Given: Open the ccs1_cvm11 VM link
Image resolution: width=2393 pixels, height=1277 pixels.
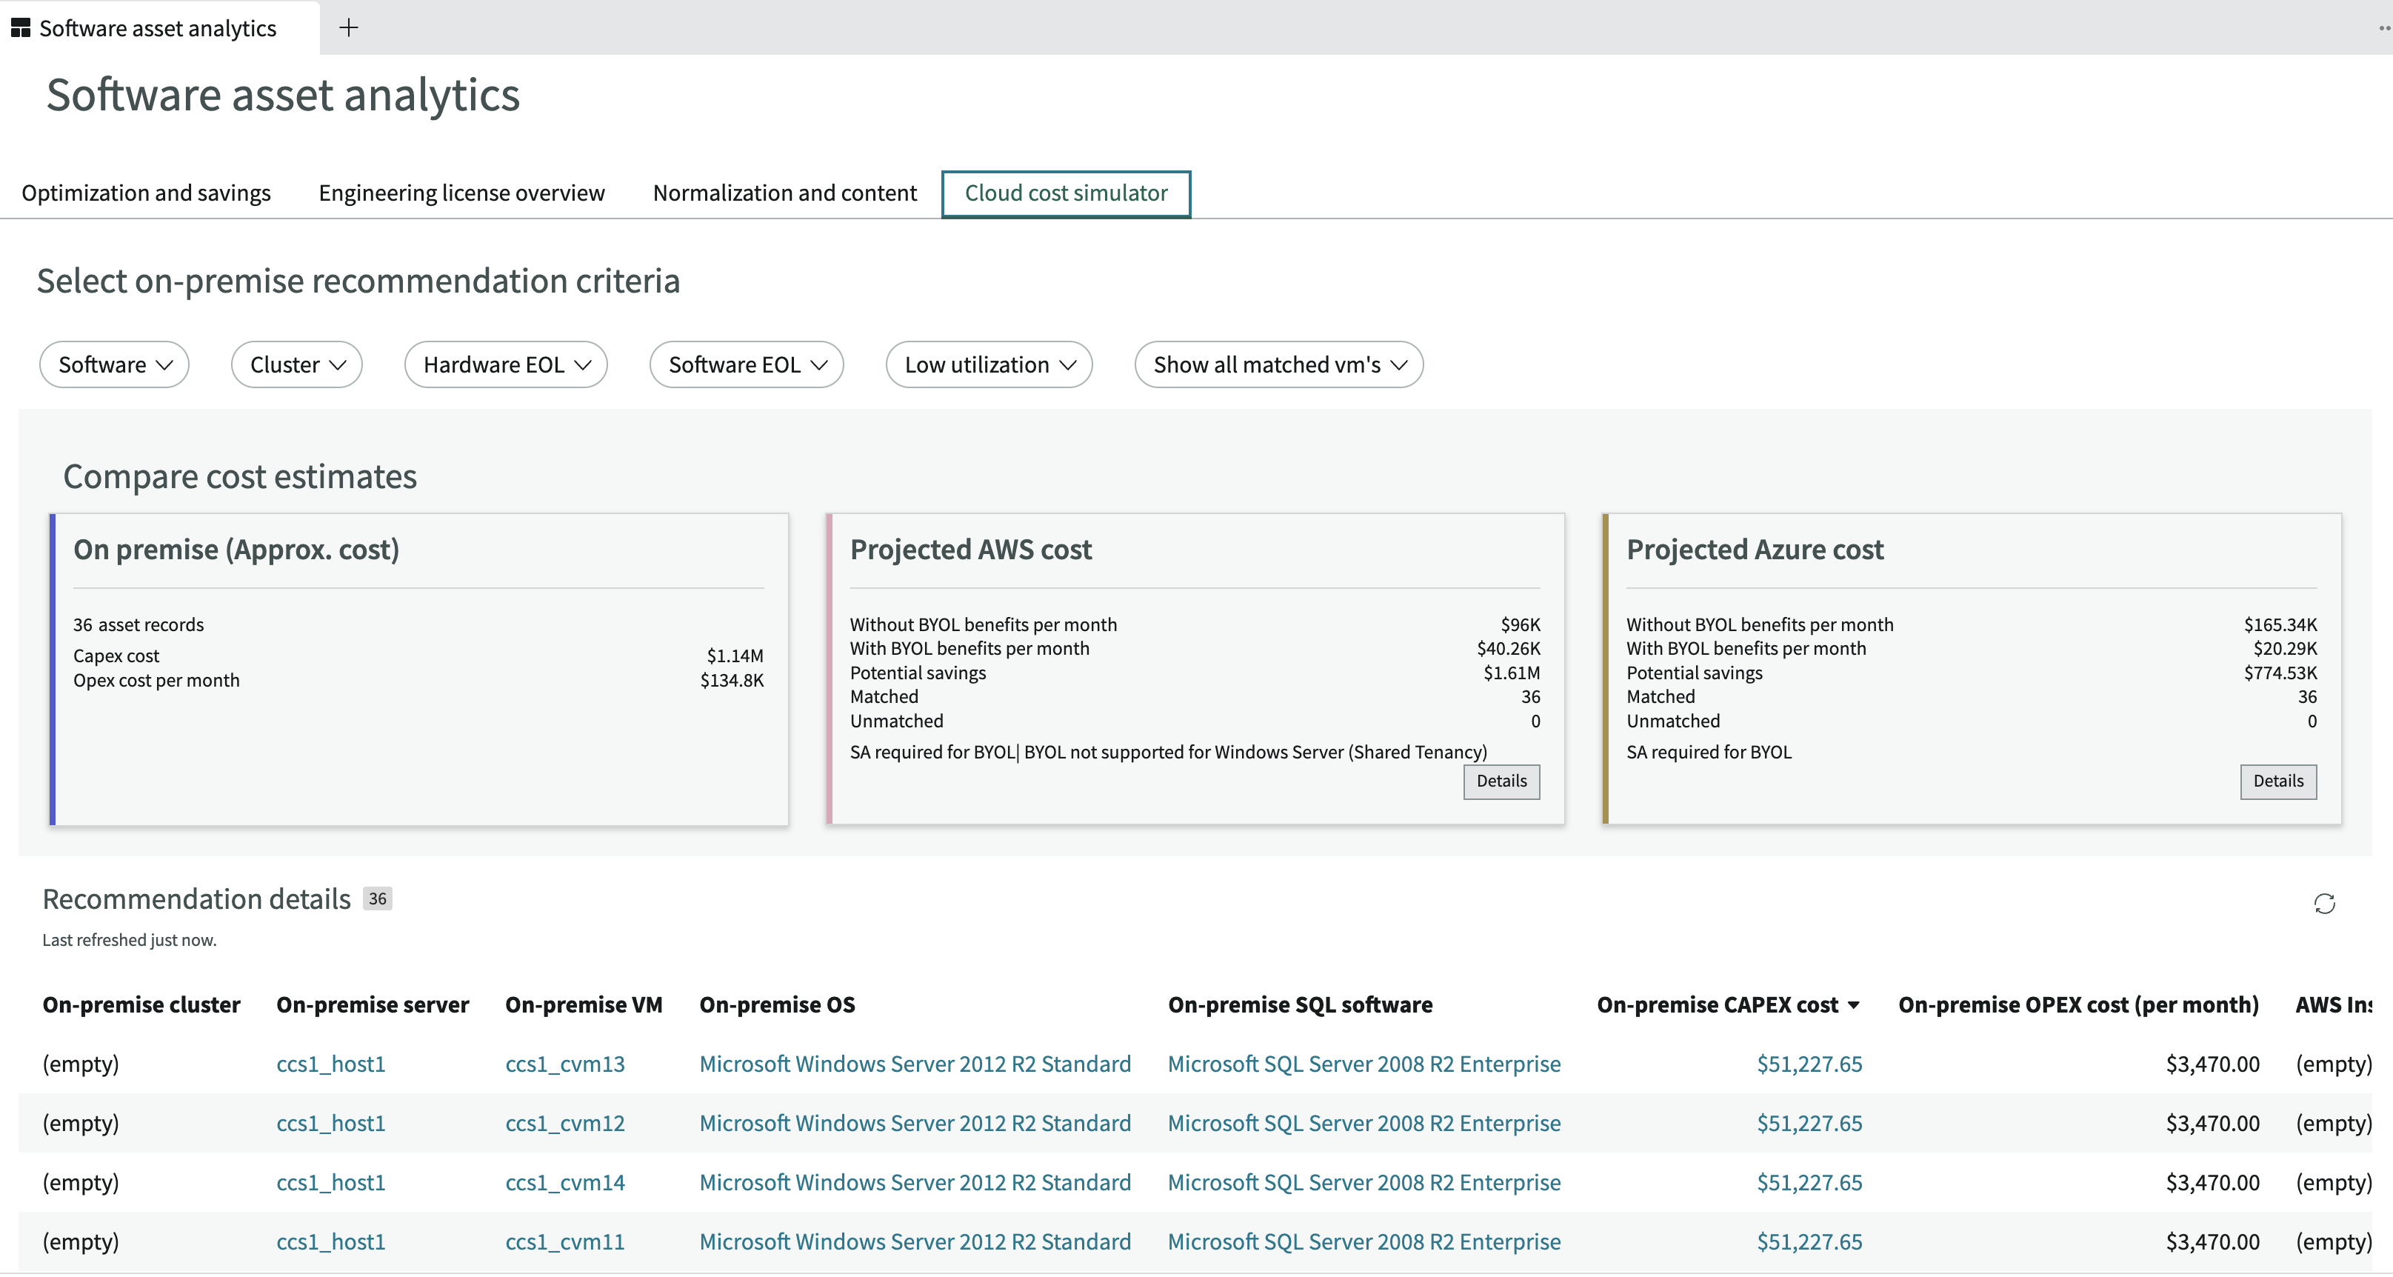Looking at the screenshot, I should pyautogui.click(x=565, y=1241).
